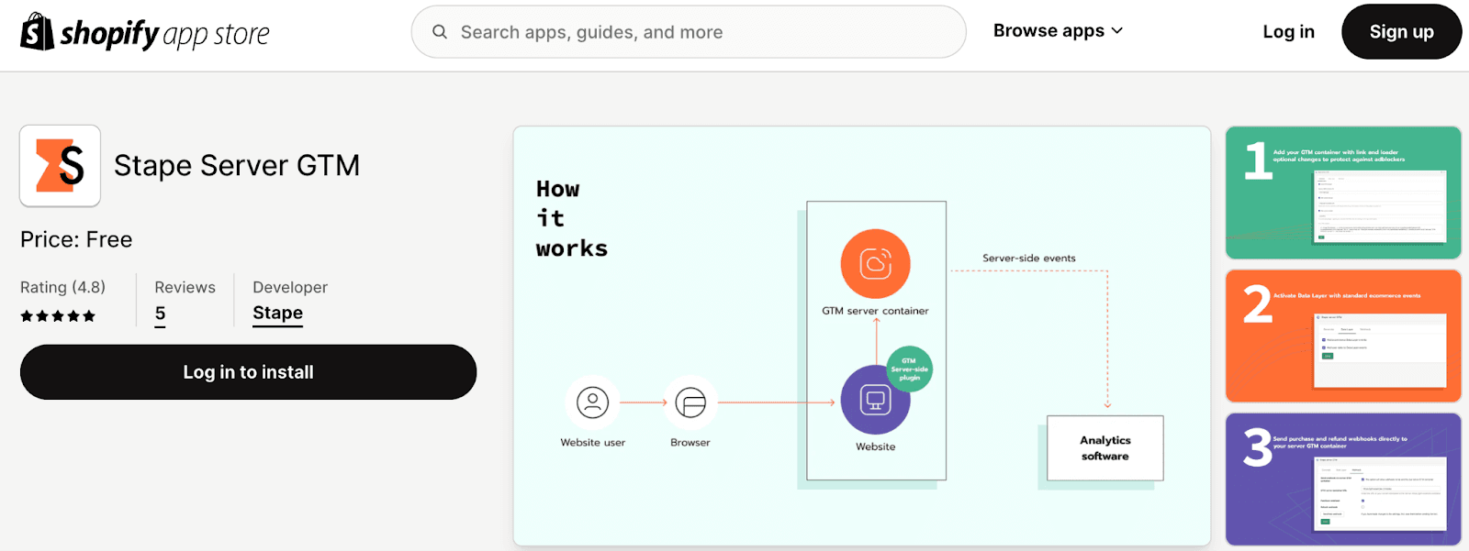The width and height of the screenshot is (1469, 551).
Task: Click the Stape Server GTM app icon
Action: tap(61, 166)
